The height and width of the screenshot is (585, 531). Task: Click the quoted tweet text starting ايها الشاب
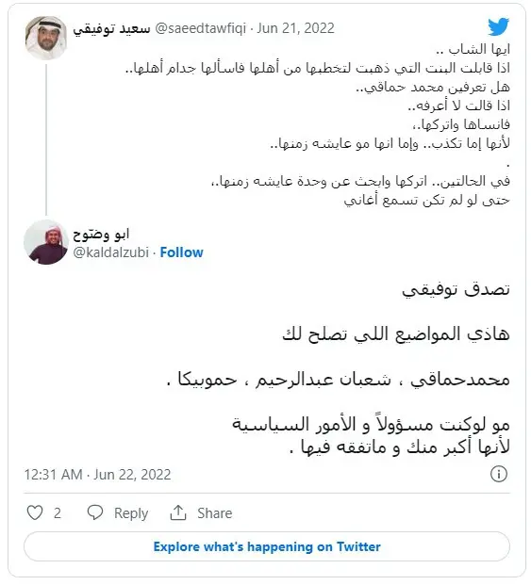pos(318,124)
